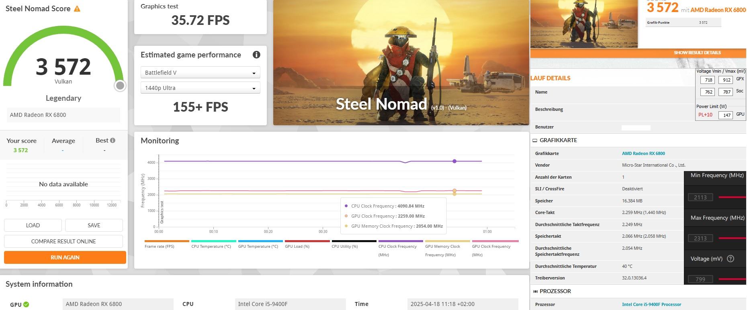Click the Max Frequency 2313 input field

(700, 238)
